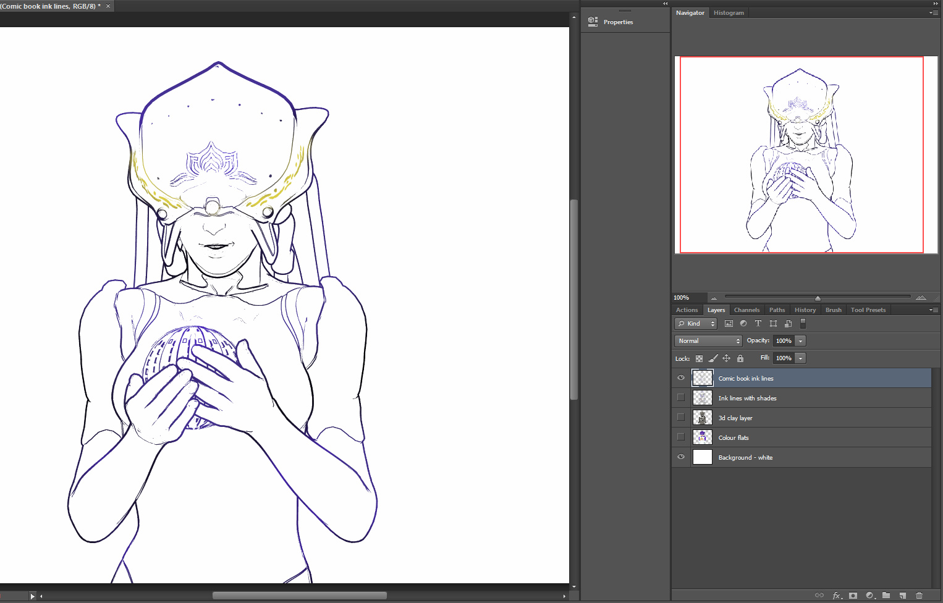Filter for pixel layers icon

point(729,324)
